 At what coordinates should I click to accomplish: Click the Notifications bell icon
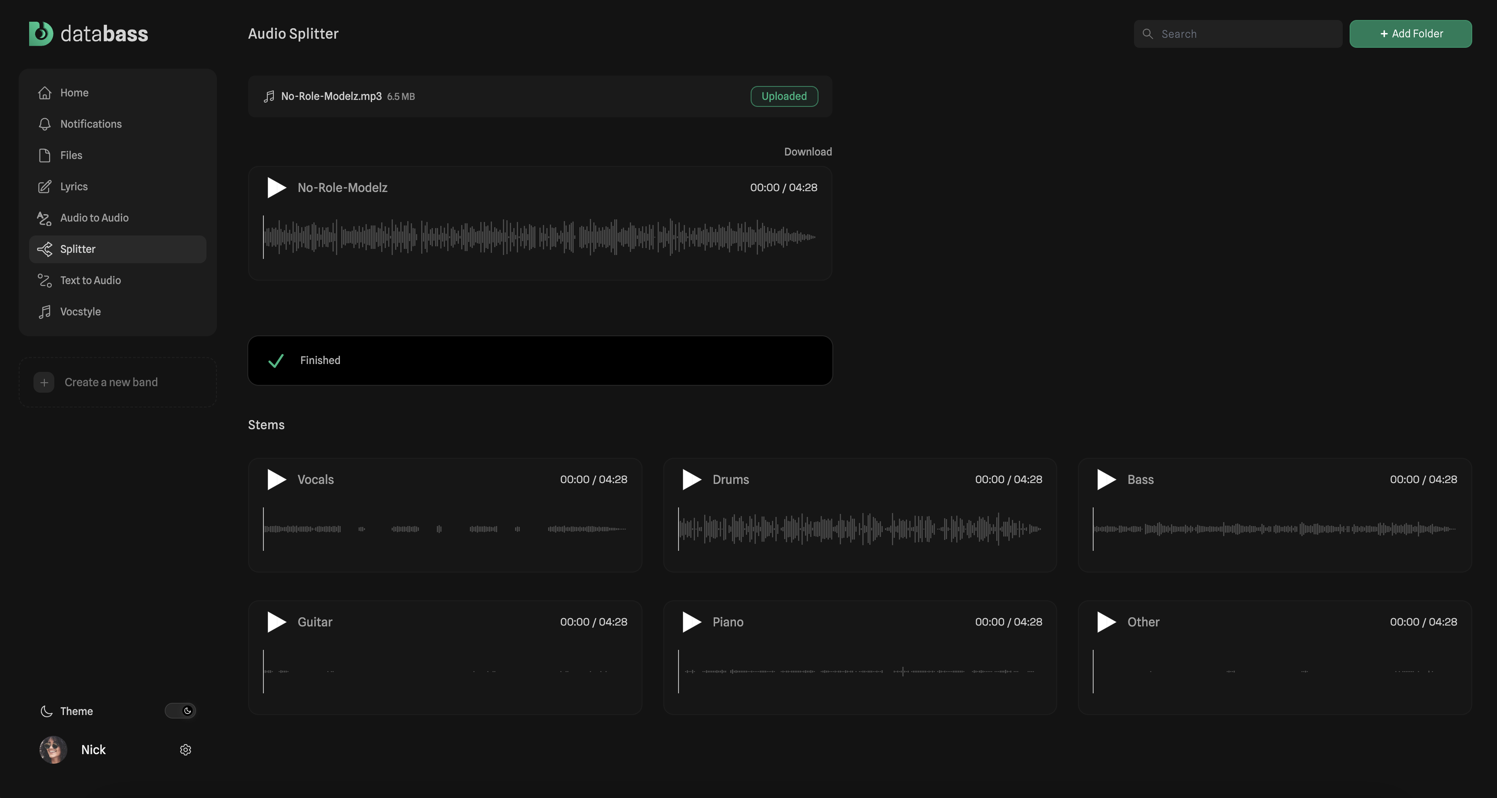tap(45, 124)
